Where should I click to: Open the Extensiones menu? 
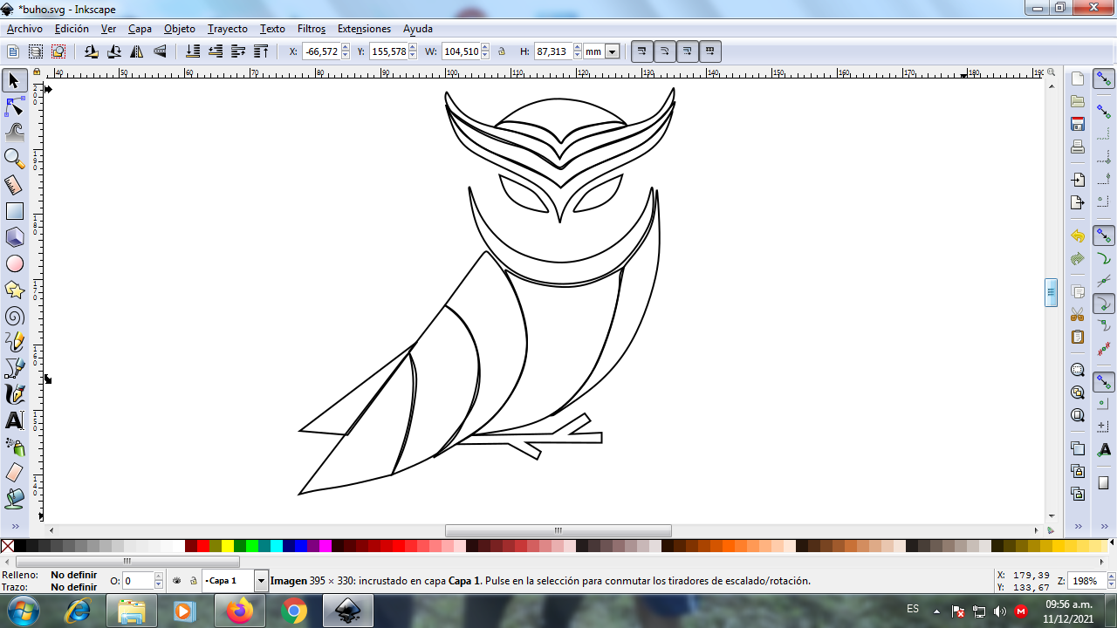coord(364,29)
